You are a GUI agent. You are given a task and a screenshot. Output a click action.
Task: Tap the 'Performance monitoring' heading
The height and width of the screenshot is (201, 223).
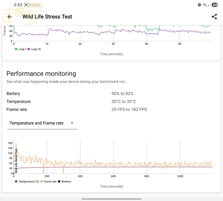[x=41, y=74]
